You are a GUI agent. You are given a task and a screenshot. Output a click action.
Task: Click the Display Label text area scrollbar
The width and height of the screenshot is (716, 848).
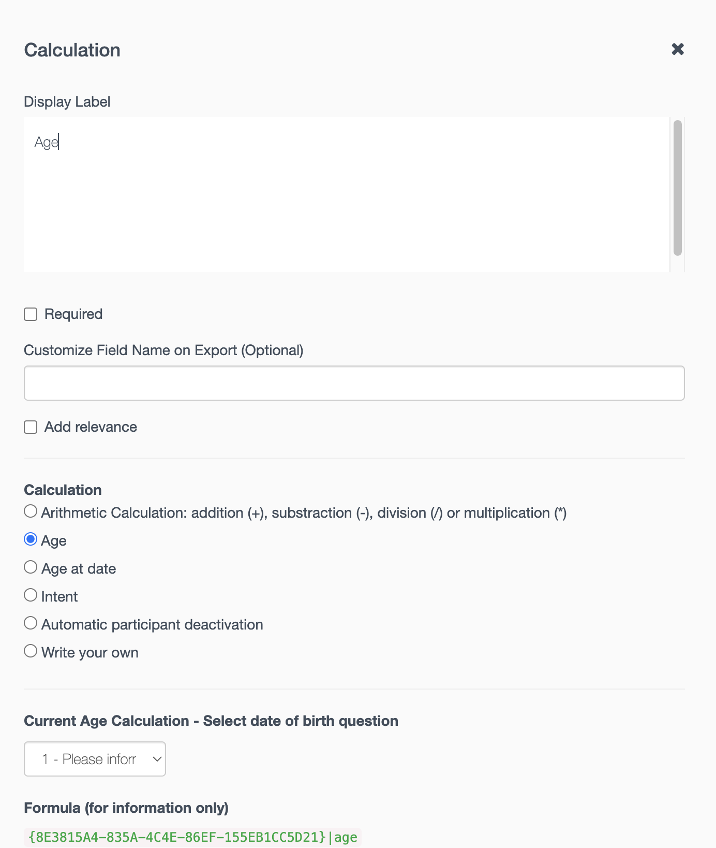pyautogui.click(x=677, y=187)
